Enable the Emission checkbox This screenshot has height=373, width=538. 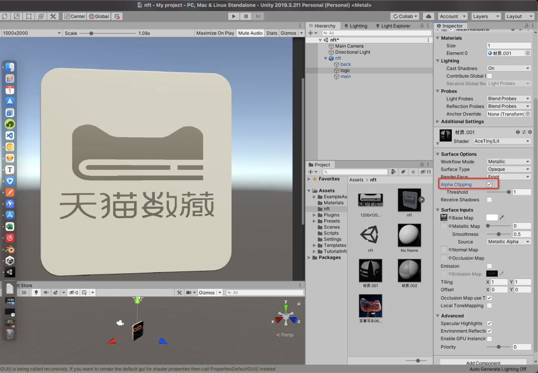[x=490, y=266]
